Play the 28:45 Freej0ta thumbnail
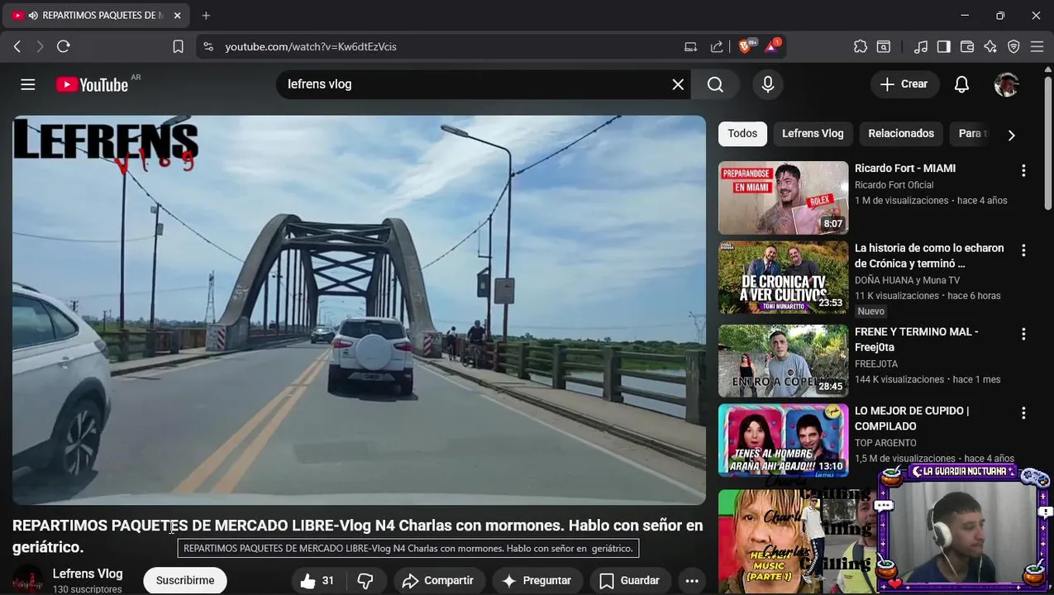This screenshot has width=1054, height=595. click(x=783, y=361)
